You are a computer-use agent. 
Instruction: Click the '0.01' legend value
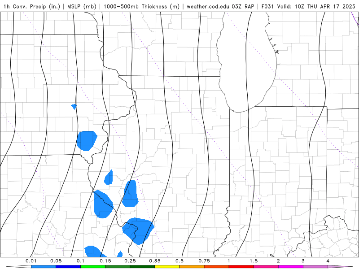(31, 261)
